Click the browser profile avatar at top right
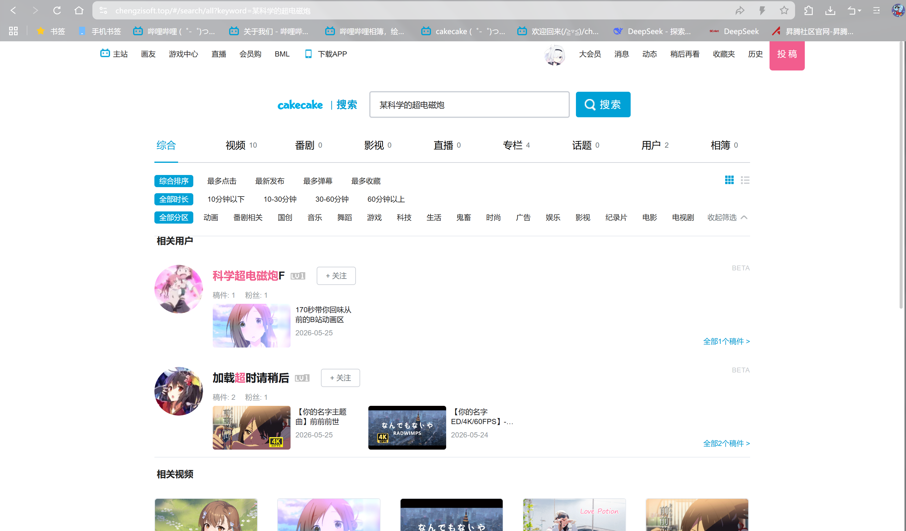Viewport: 906px width, 531px height. pos(898,10)
